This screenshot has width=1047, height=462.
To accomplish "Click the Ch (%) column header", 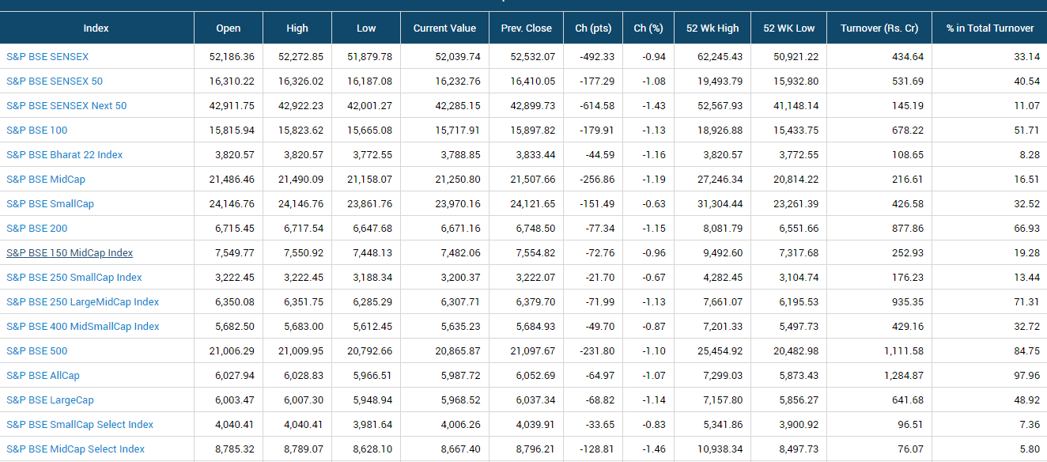I will [648, 28].
